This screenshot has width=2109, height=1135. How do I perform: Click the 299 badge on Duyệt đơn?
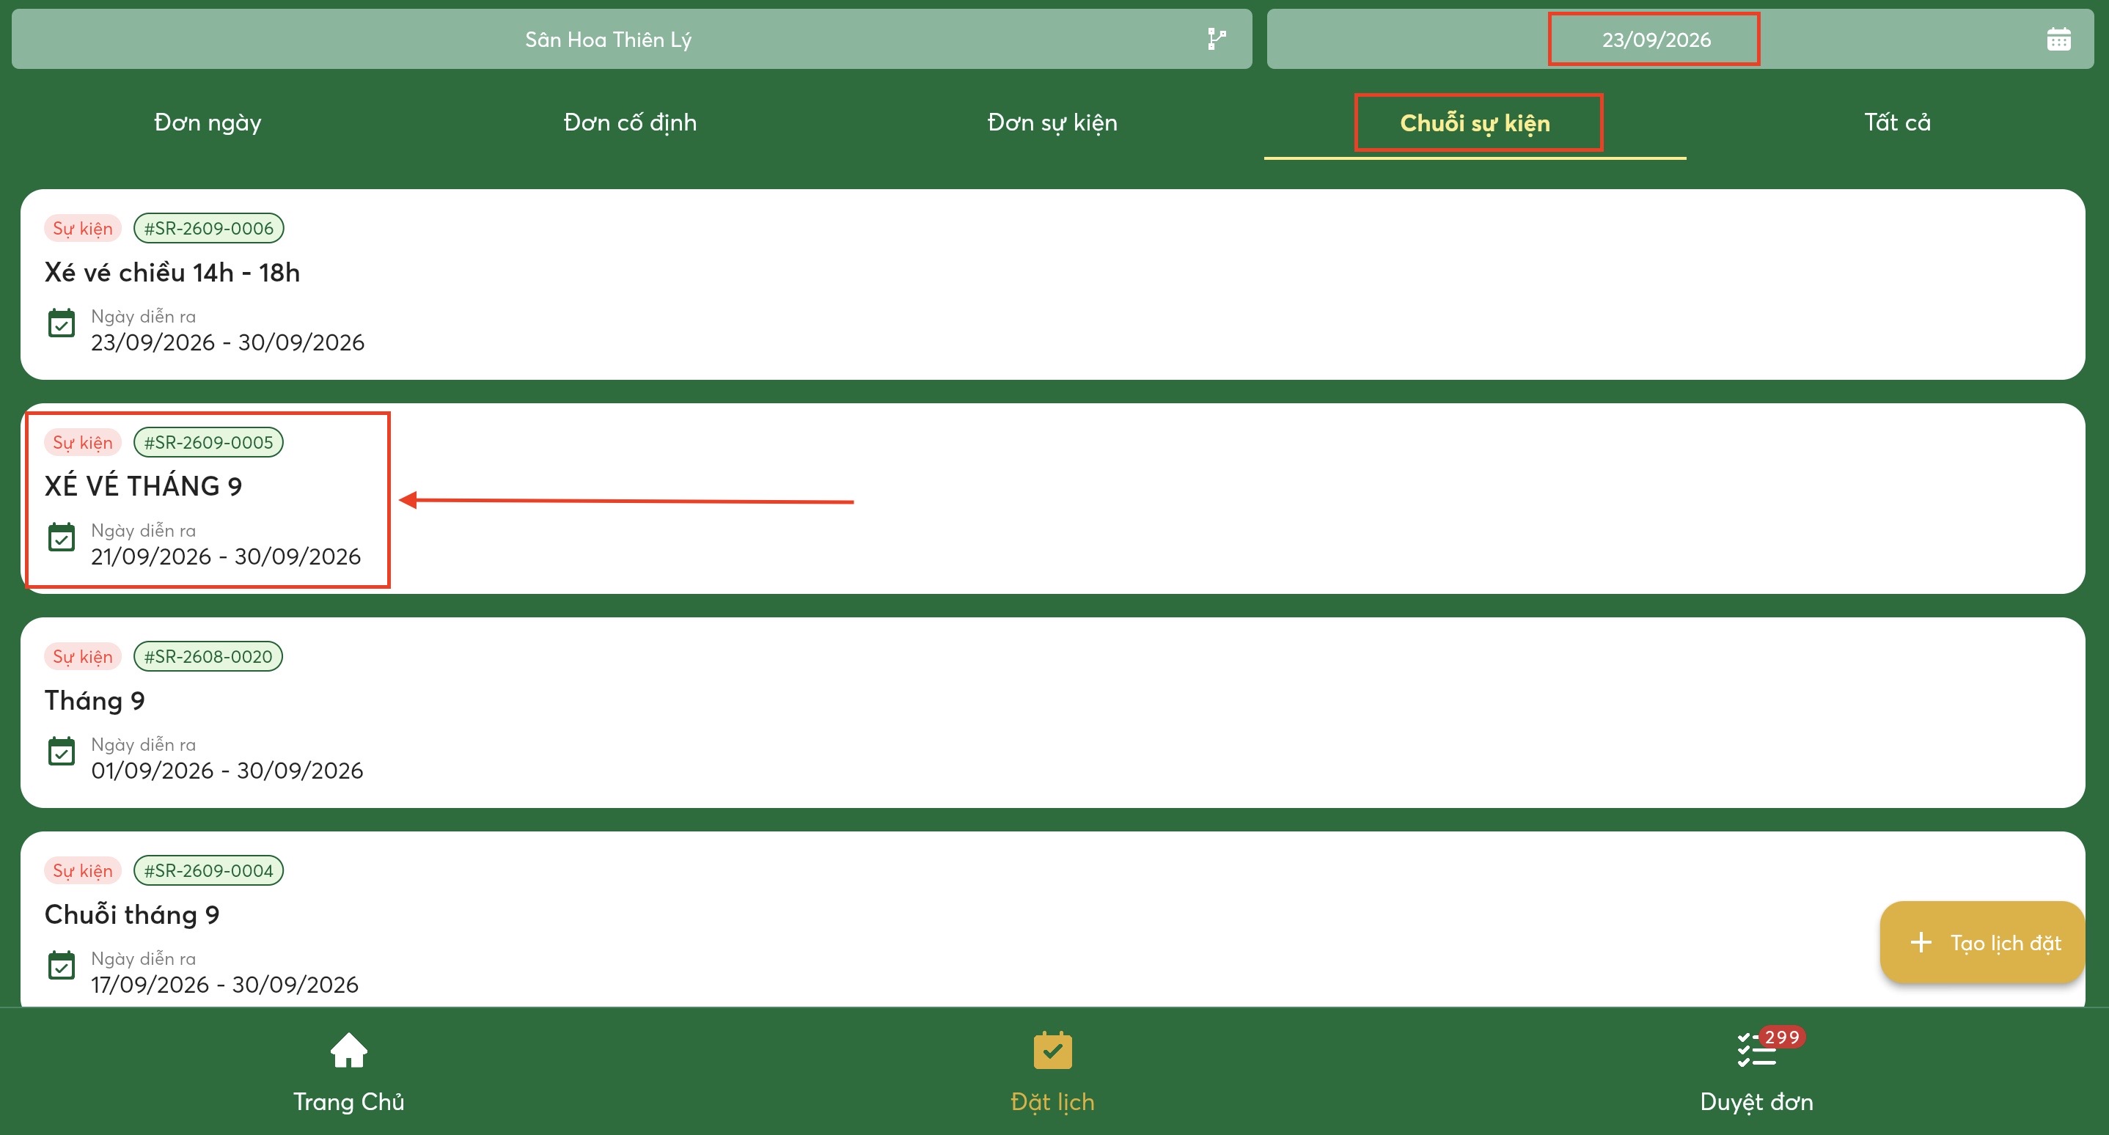[1781, 1037]
